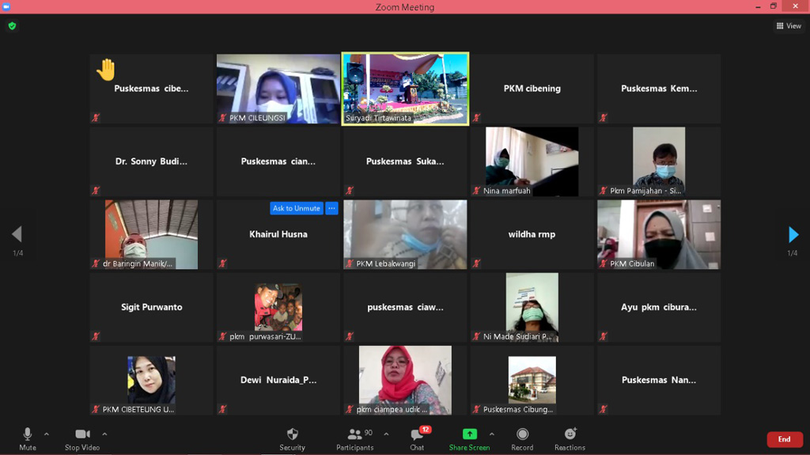Select the Dewi Nuraida_P... tile

278,381
